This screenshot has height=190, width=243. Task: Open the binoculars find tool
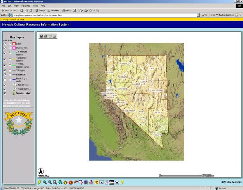tap(86, 182)
